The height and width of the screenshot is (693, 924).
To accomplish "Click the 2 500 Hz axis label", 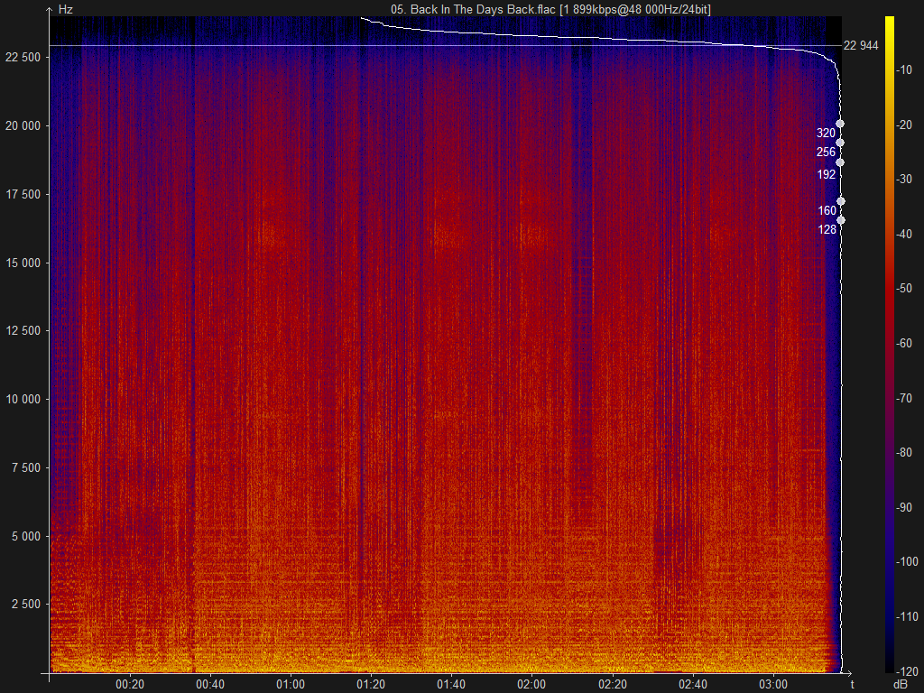I will coord(26,605).
